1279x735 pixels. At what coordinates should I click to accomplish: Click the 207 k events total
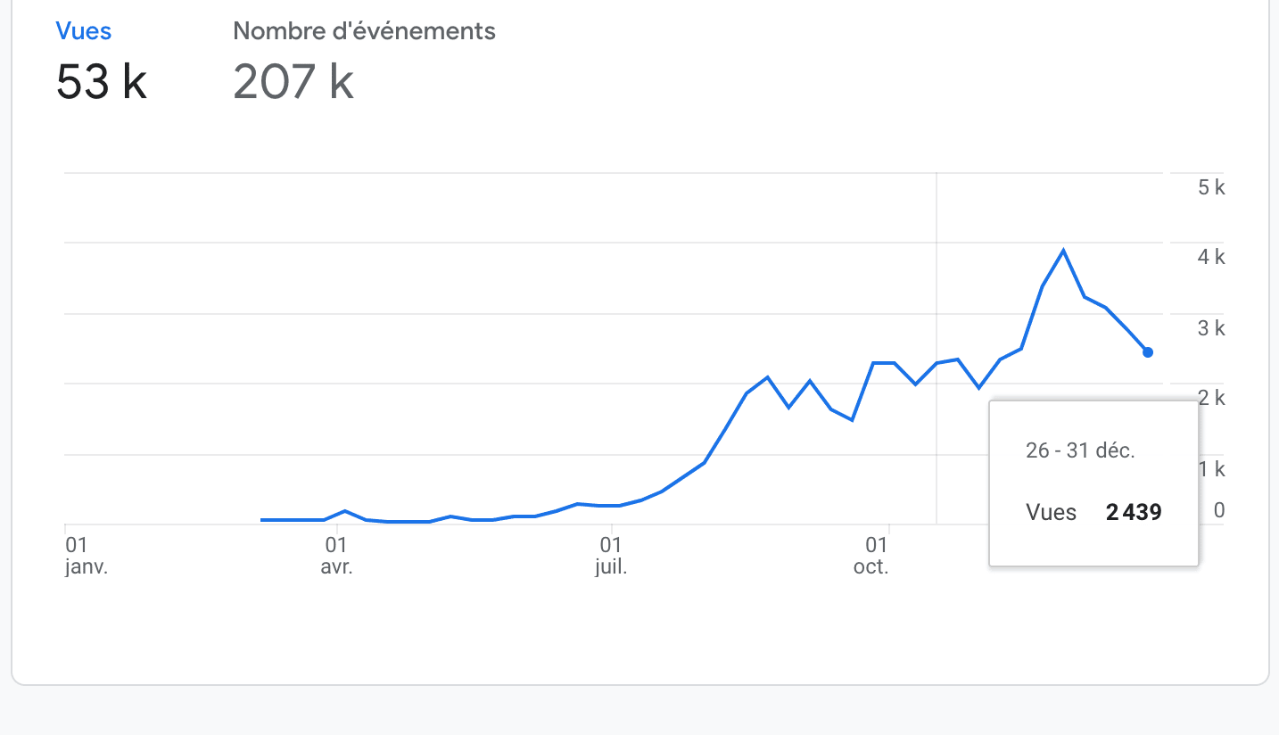(x=293, y=82)
